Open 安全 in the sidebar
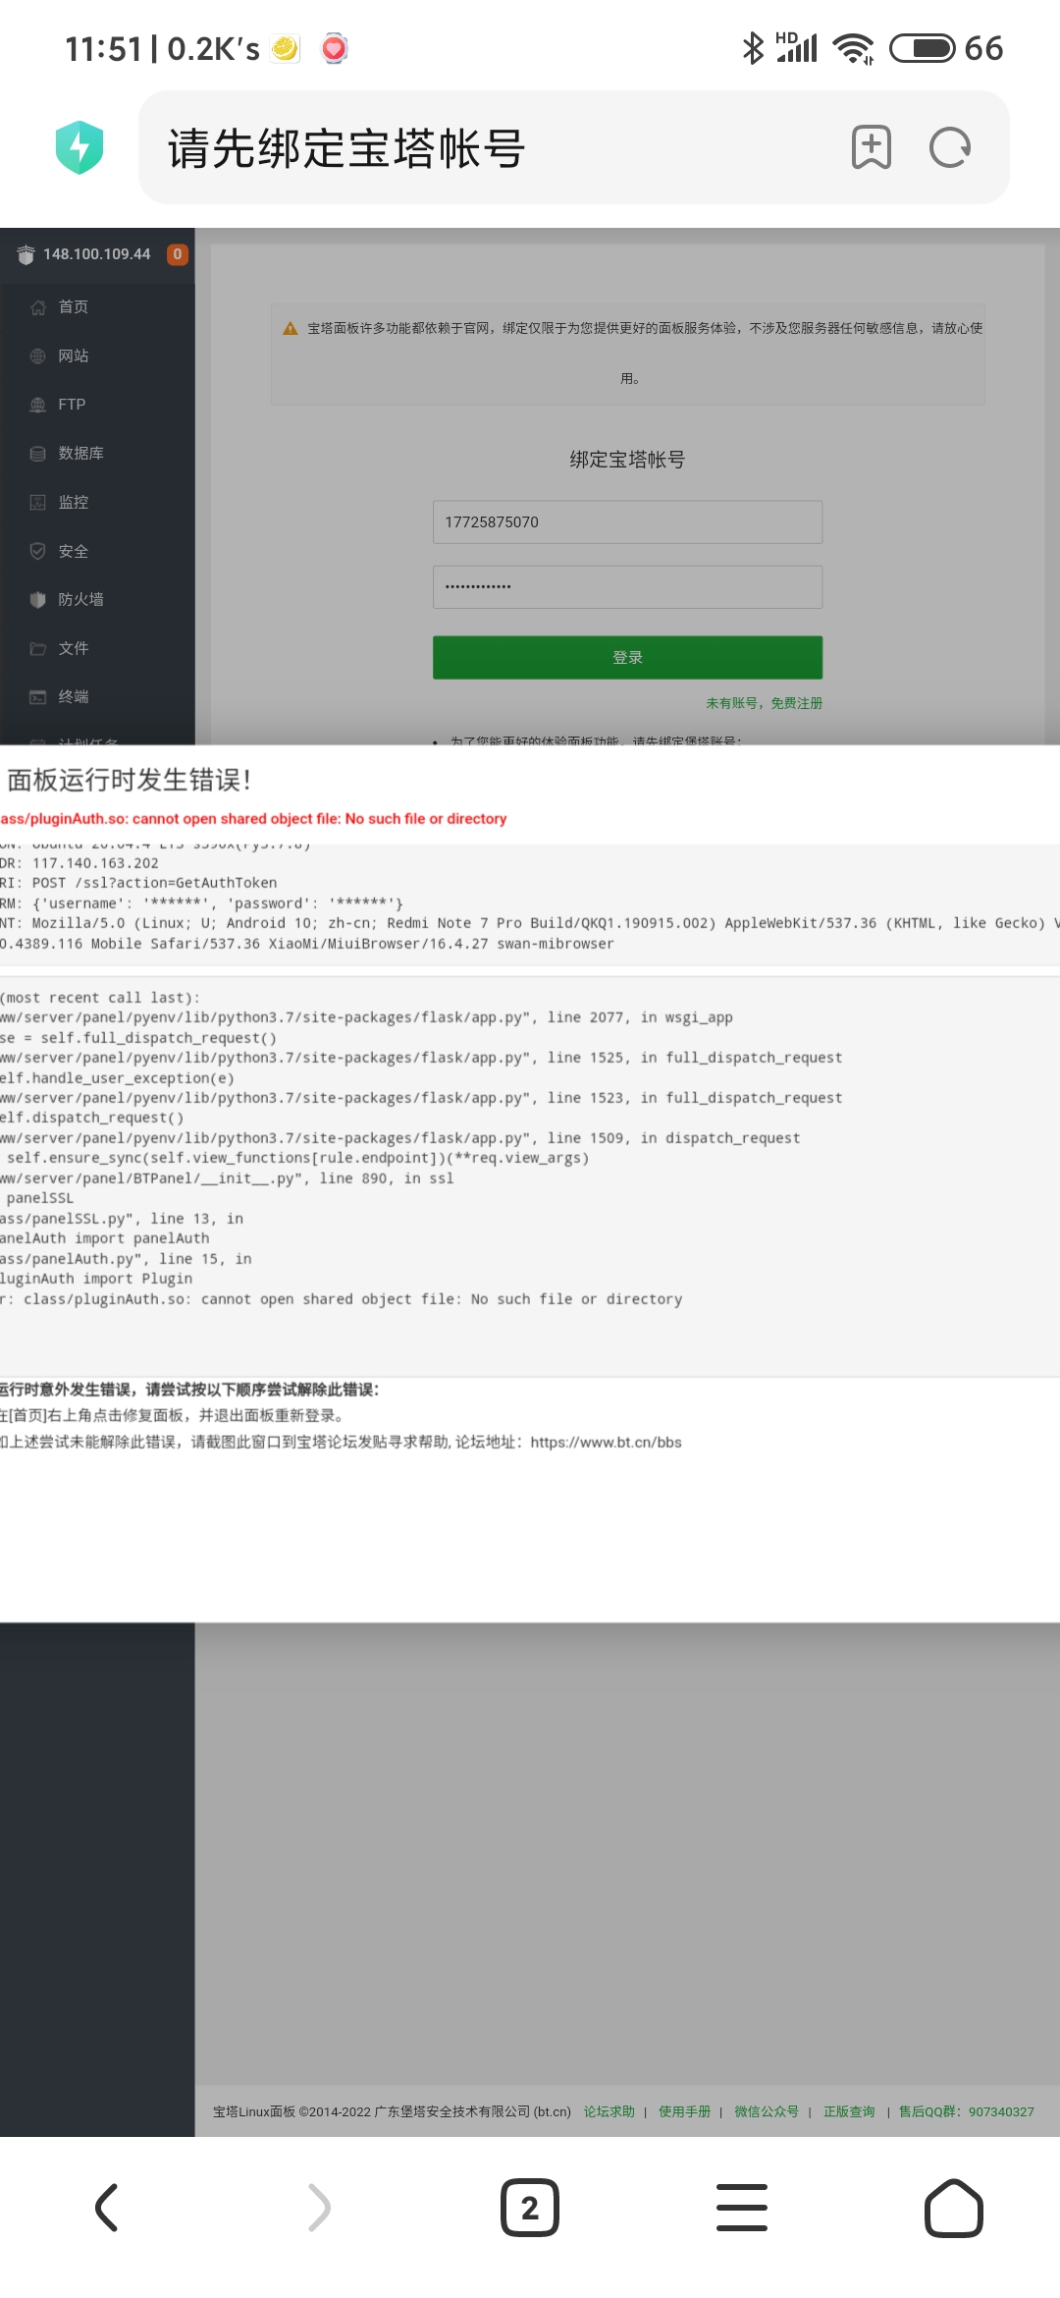This screenshot has width=1060, height=2298. pyautogui.click(x=74, y=551)
